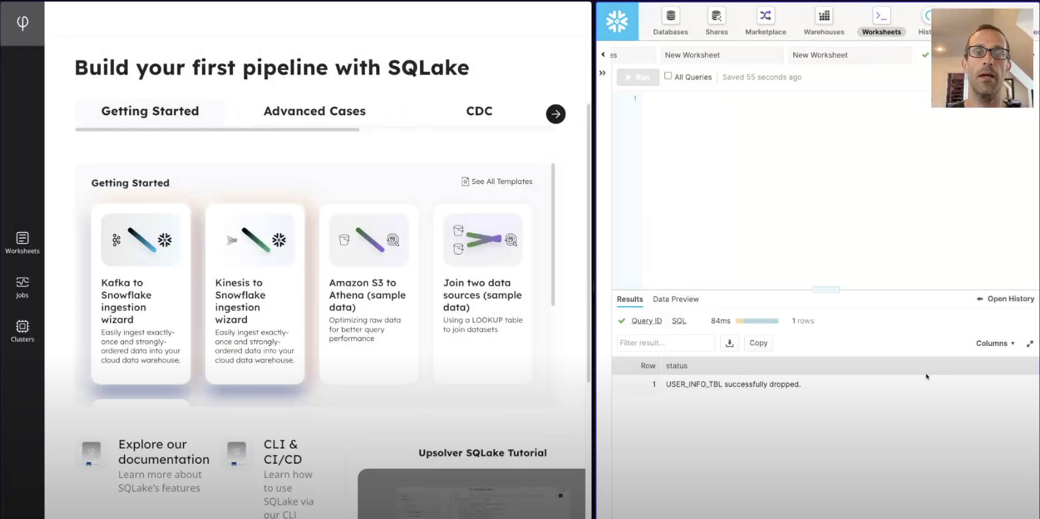Open Join two data sources template card
Viewport: 1040px width, 519px height.
pyautogui.click(x=483, y=294)
